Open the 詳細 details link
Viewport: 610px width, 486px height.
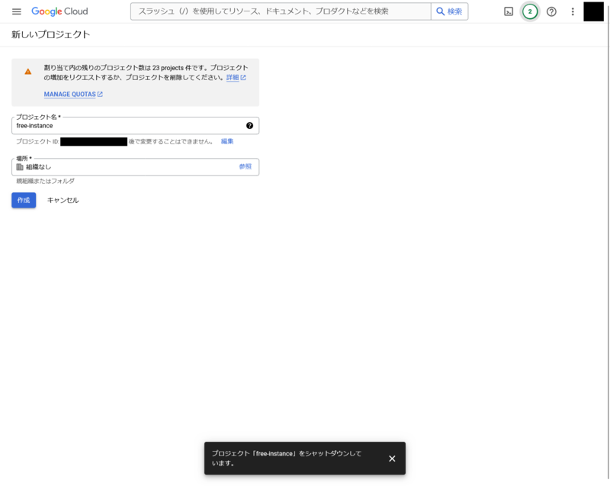[236, 77]
